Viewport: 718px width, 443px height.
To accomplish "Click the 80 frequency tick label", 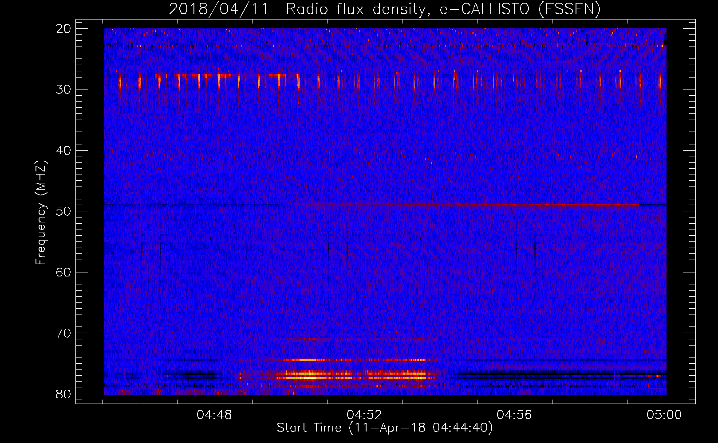I will pos(63,394).
